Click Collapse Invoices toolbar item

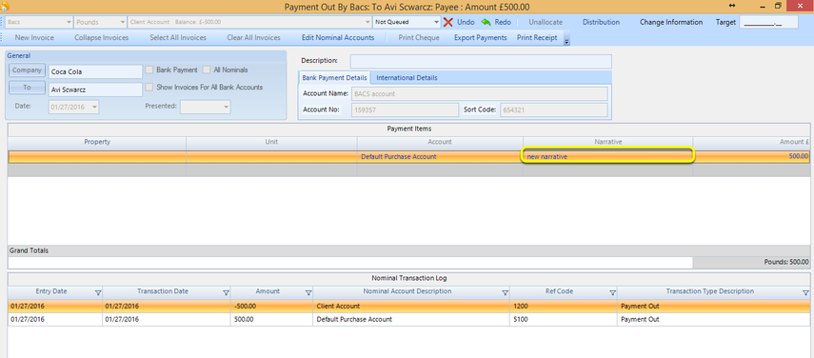point(101,38)
